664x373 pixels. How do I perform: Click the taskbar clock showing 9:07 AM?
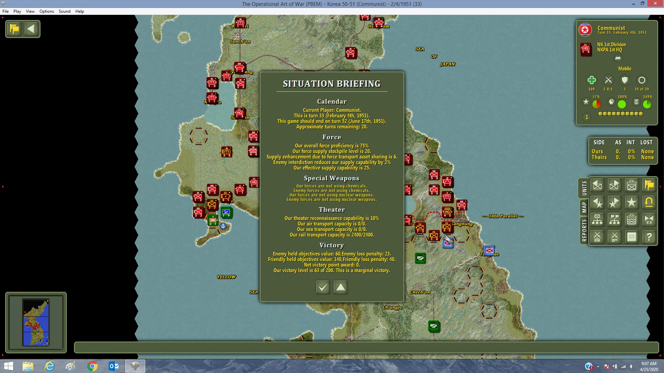tap(648, 366)
